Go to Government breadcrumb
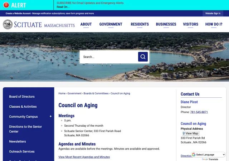Viewport: 229px width, 161px height. [74, 93]
